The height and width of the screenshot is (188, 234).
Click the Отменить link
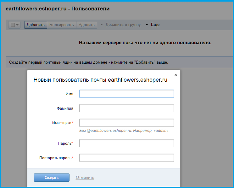click(85, 177)
